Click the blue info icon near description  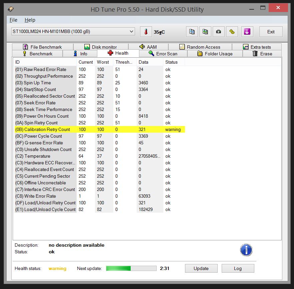point(246,250)
